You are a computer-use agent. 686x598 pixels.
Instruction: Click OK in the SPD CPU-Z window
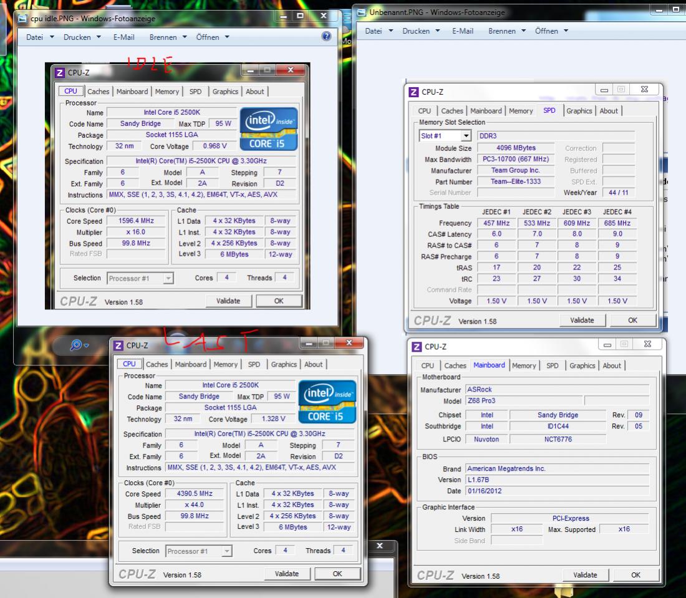click(632, 321)
